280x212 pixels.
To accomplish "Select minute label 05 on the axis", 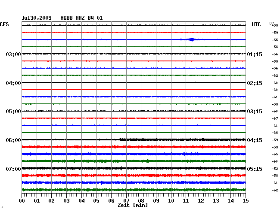I will coord(96,201).
